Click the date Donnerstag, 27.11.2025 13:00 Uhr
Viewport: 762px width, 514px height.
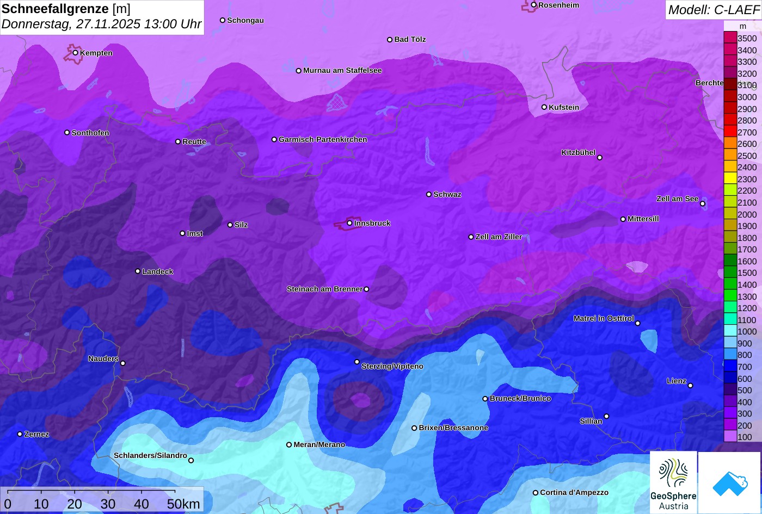101,24
